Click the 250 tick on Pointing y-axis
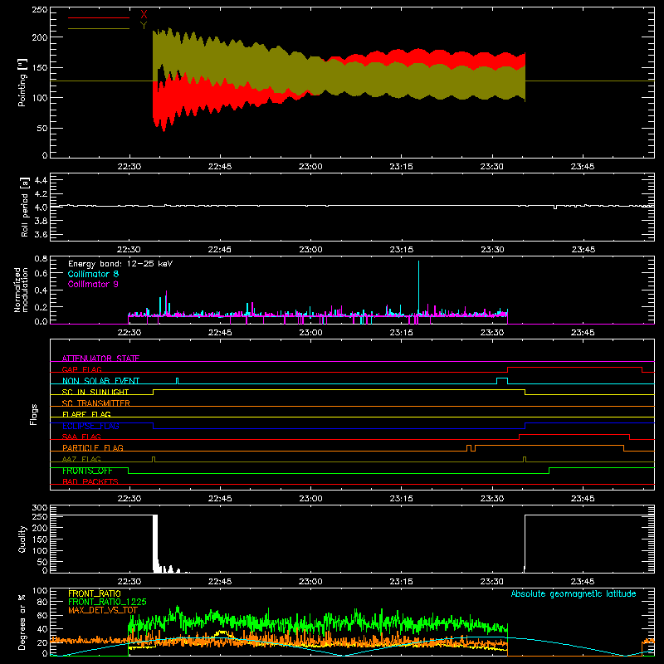664x664 pixels. pyautogui.click(x=40, y=9)
